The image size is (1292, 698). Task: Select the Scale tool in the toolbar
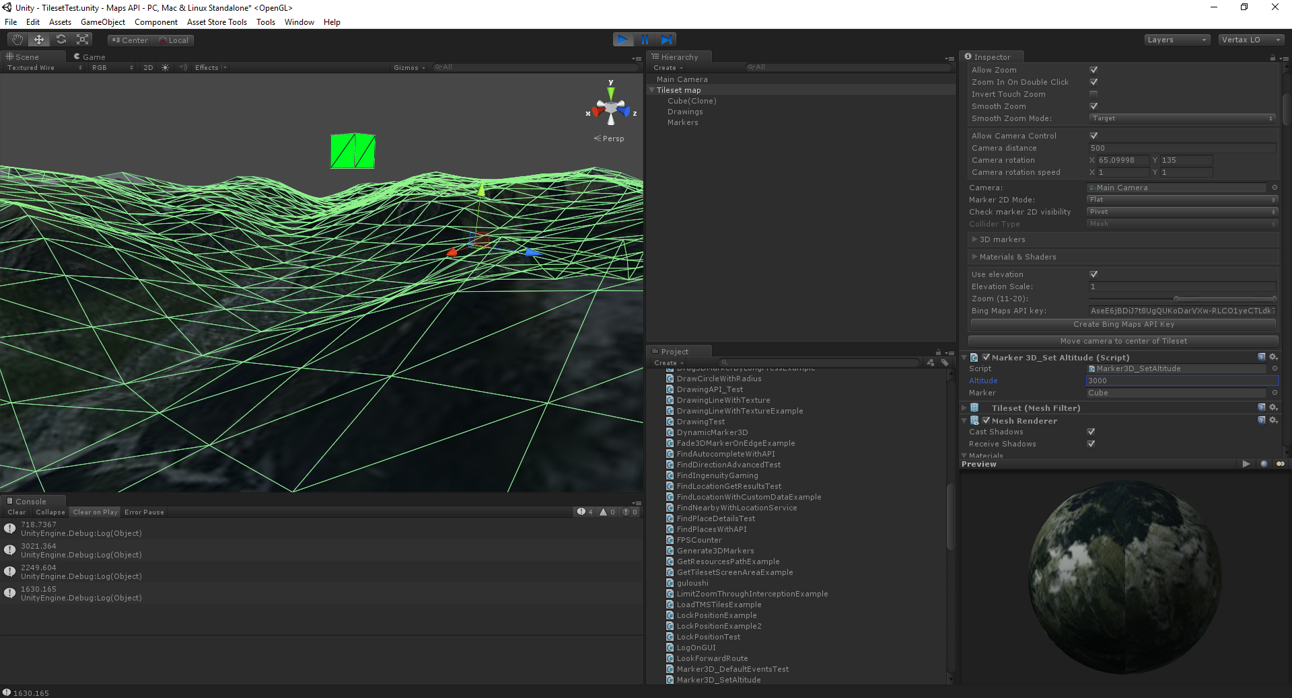tap(83, 40)
